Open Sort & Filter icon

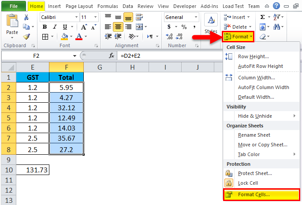point(277,17)
